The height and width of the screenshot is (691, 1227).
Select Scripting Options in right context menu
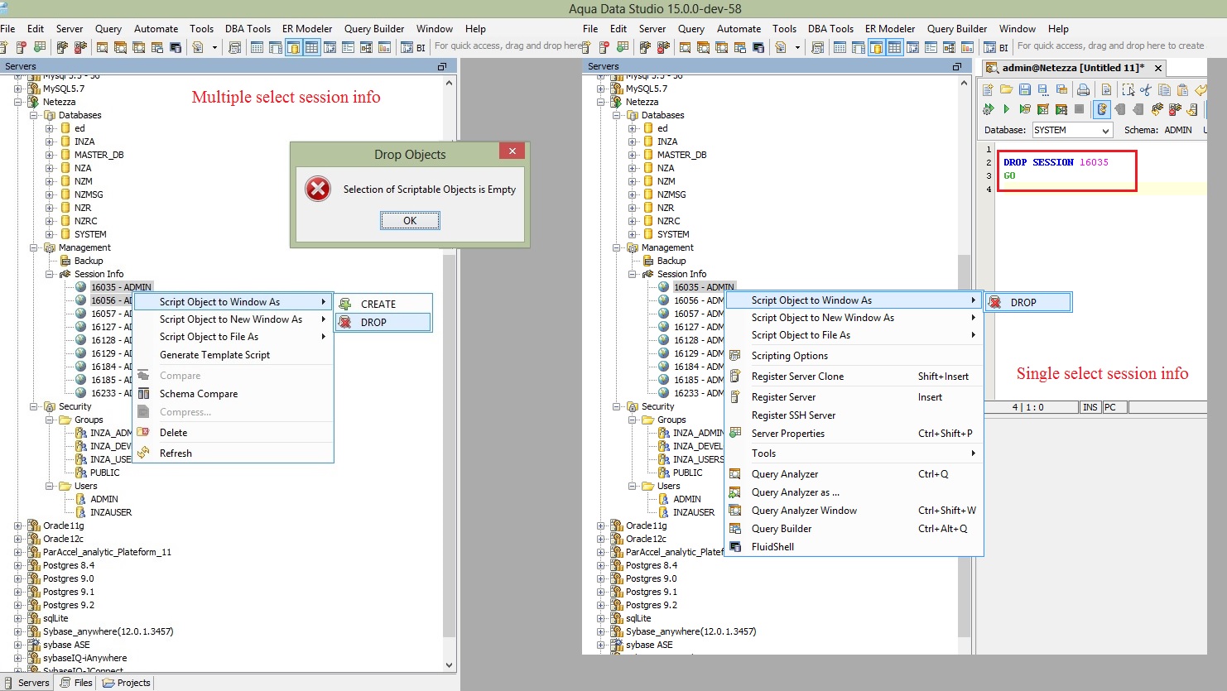pyautogui.click(x=854, y=356)
